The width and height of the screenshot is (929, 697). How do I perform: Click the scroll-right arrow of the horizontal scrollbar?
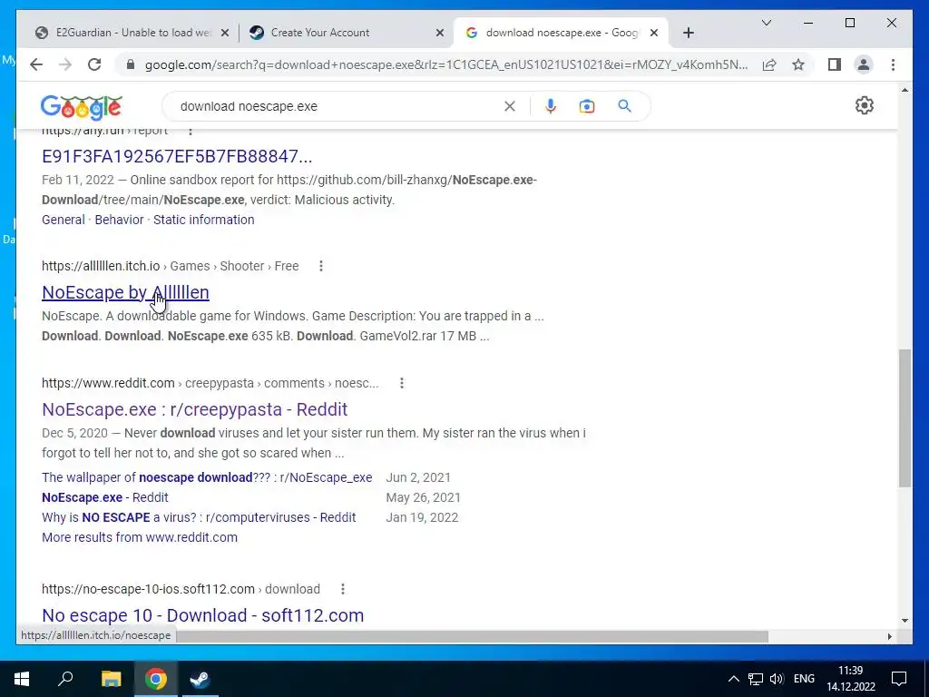tap(889, 636)
